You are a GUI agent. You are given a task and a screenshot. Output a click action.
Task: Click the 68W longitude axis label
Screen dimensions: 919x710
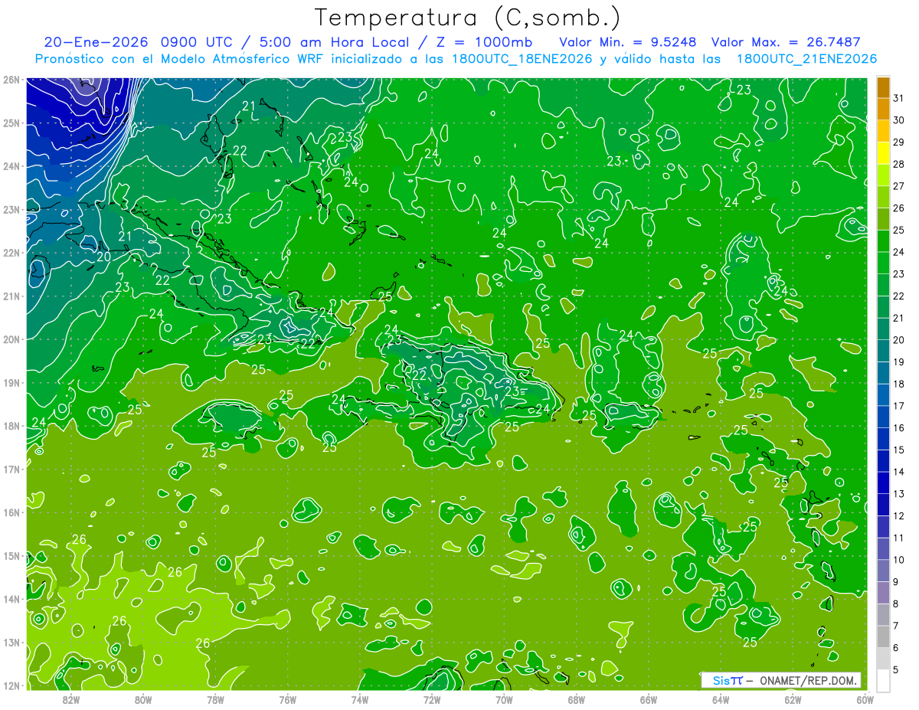[x=577, y=699]
